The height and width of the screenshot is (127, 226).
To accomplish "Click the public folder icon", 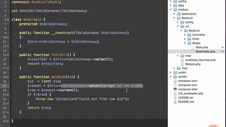I will (x=175, y=72).
